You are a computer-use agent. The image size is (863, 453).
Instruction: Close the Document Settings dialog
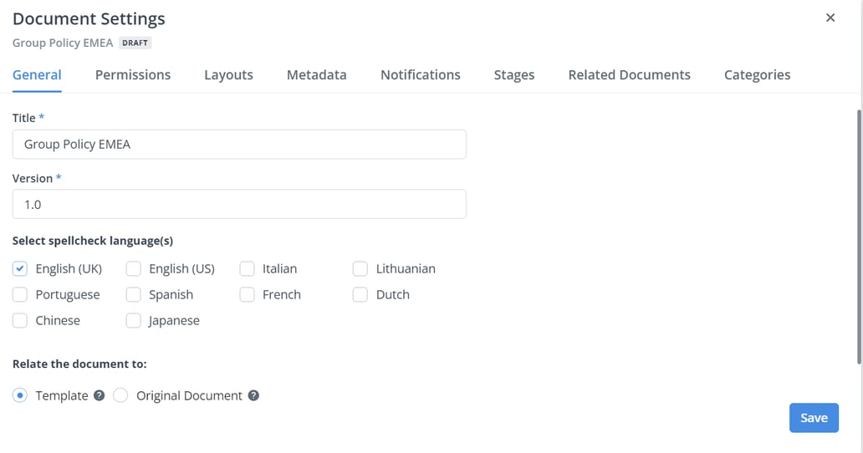[x=830, y=18]
